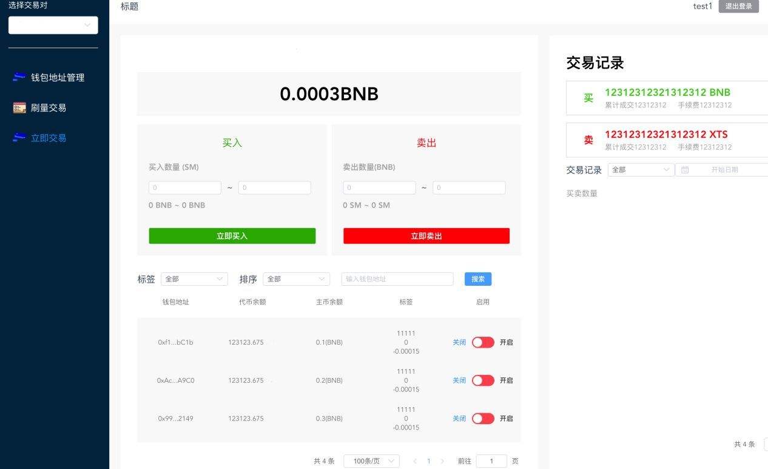This screenshot has width=768, height=469.
Task: Click the 输入钱包地址 input field
Action: point(396,278)
